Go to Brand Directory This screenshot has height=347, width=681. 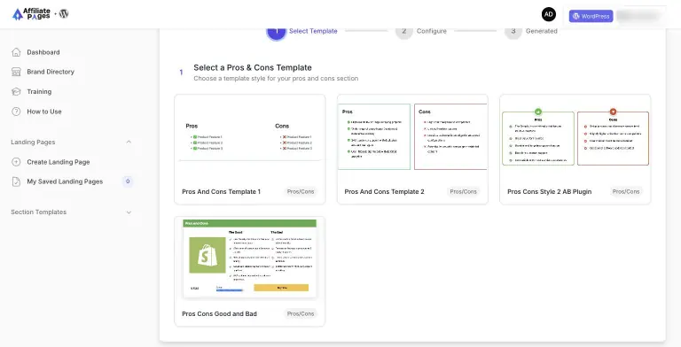(51, 72)
